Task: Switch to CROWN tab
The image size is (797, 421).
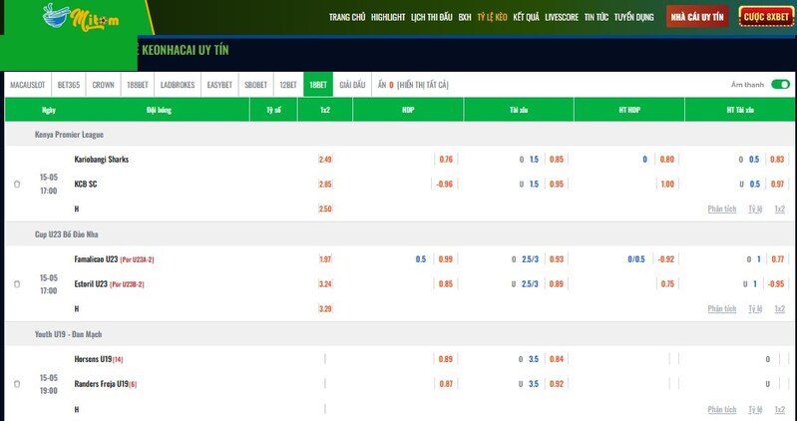Action: point(103,85)
